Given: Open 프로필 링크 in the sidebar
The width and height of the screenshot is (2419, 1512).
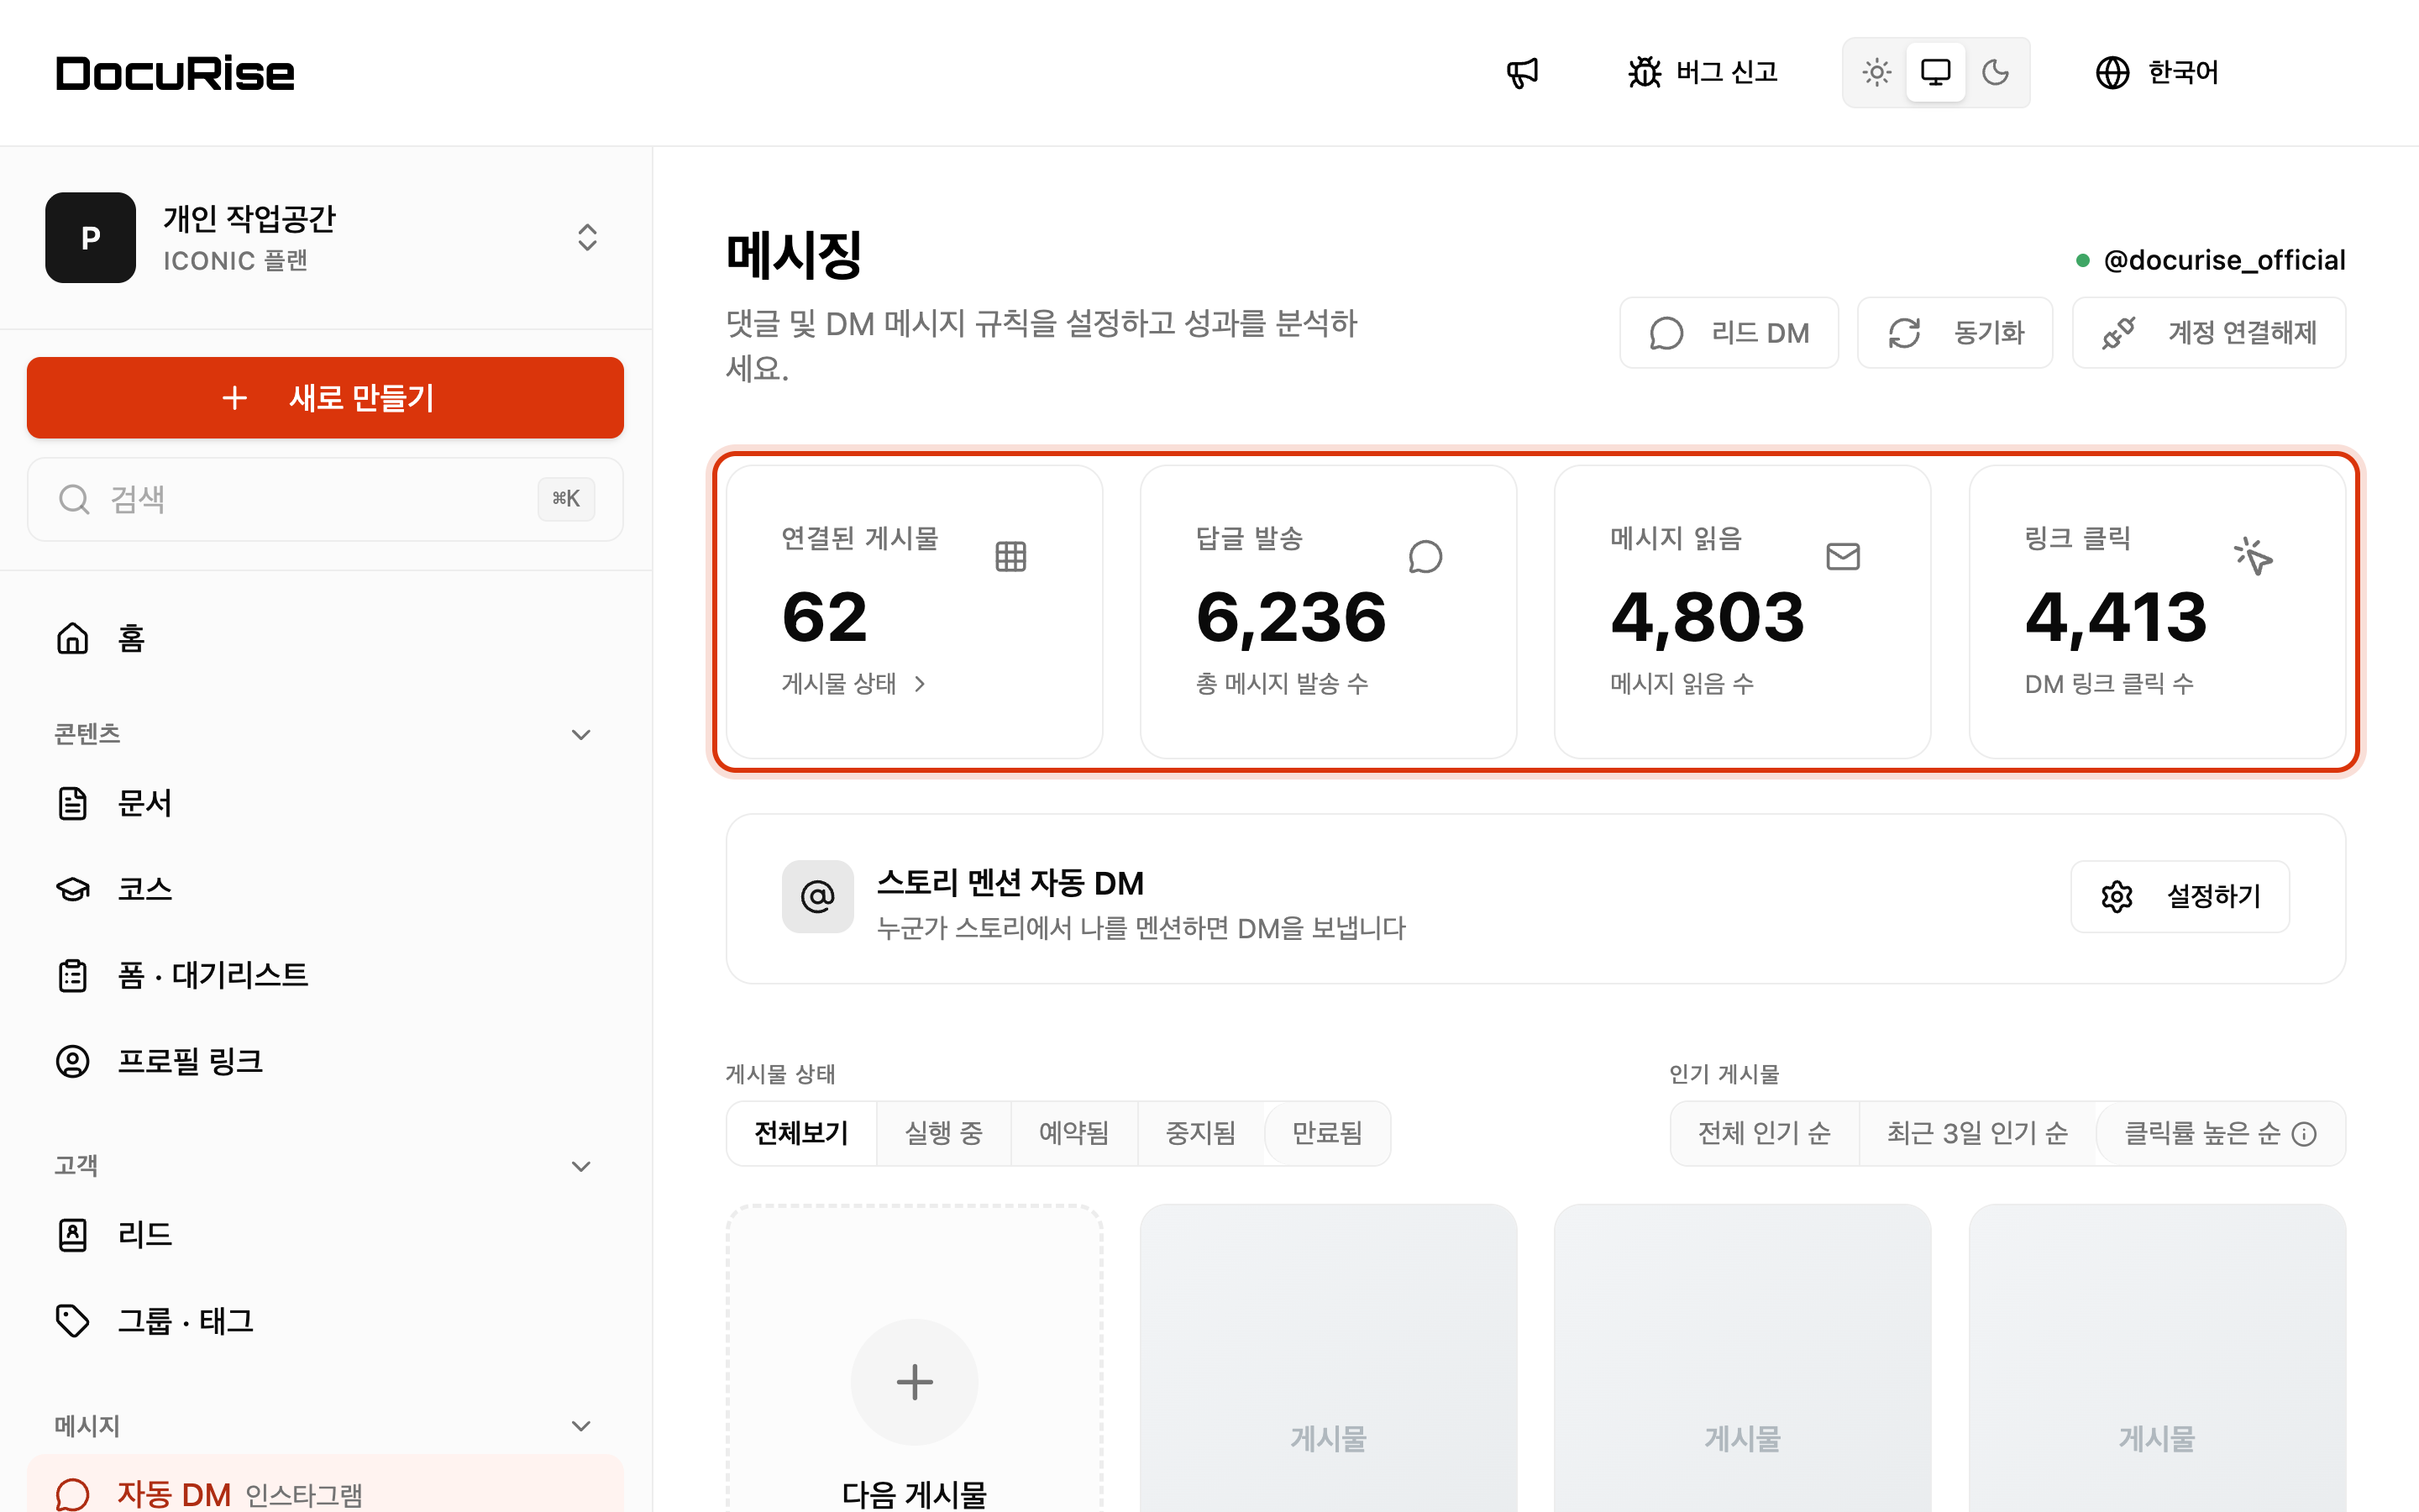Looking at the screenshot, I should click(x=325, y=1061).
